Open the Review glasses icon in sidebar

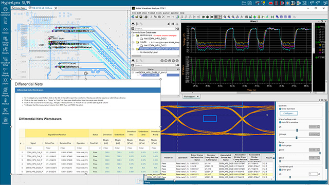pos(5,31)
